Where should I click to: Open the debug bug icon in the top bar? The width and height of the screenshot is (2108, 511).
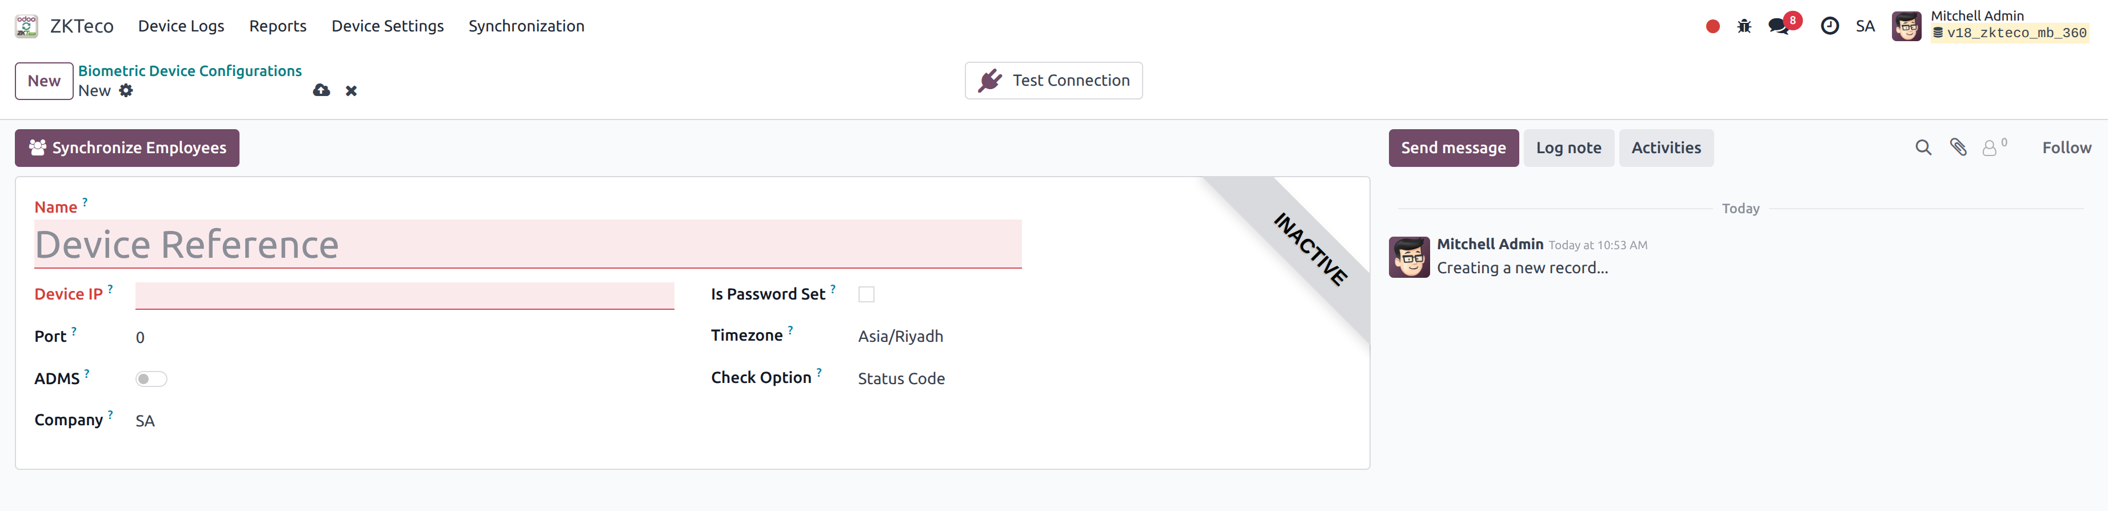coord(1744,25)
